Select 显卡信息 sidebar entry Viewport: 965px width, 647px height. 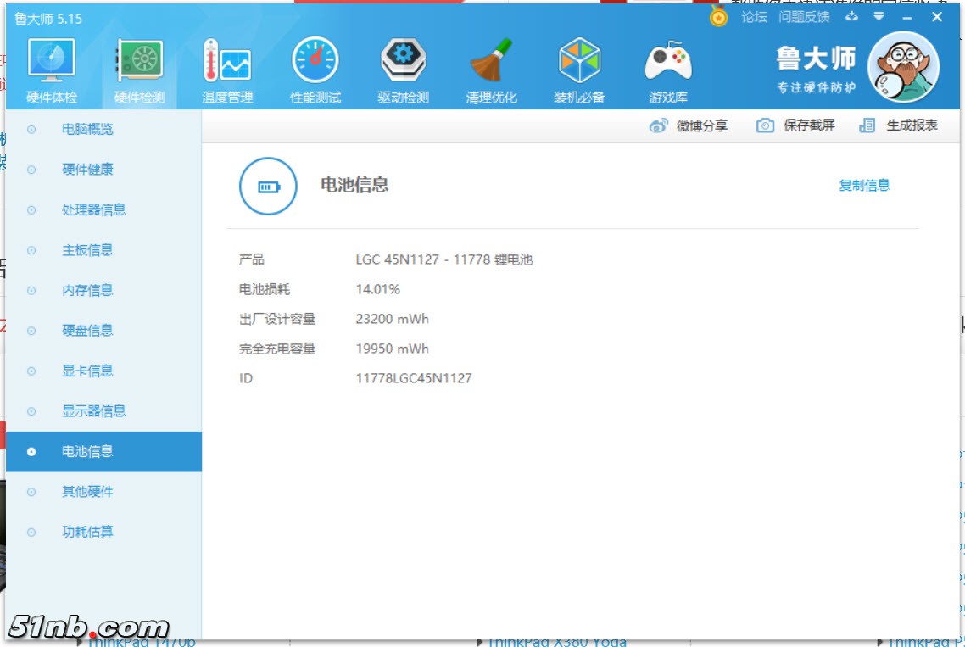(87, 371)
